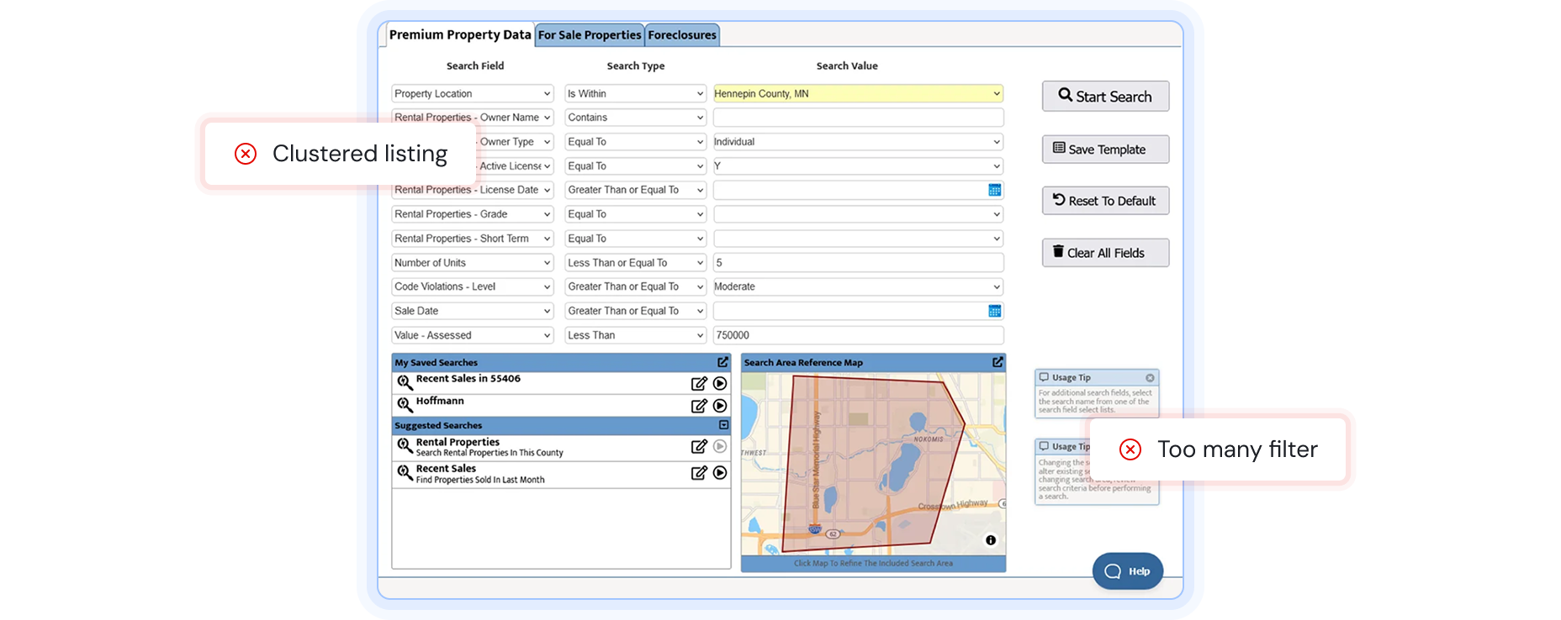Image resolution: width=1561 pixels, height=620 pixels.
Task: Expand the Hennepin County, MN value dropdown
Action: point(858,93)
